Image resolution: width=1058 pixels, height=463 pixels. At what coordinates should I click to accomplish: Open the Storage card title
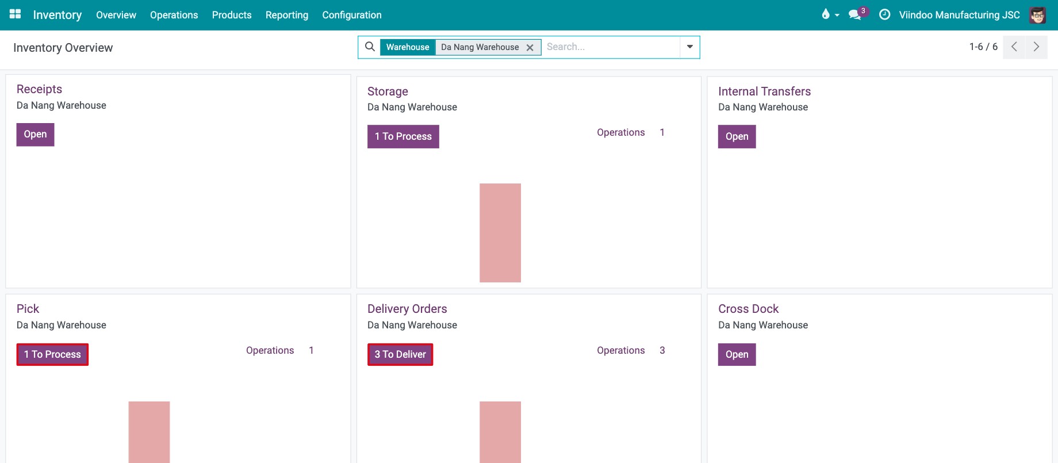pos(388,91)
